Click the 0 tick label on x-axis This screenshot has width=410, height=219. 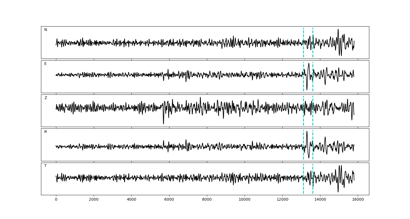pos(56,200)
